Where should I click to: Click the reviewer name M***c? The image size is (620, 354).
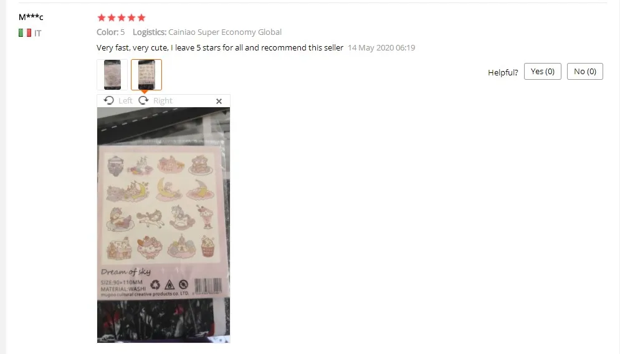31,17
